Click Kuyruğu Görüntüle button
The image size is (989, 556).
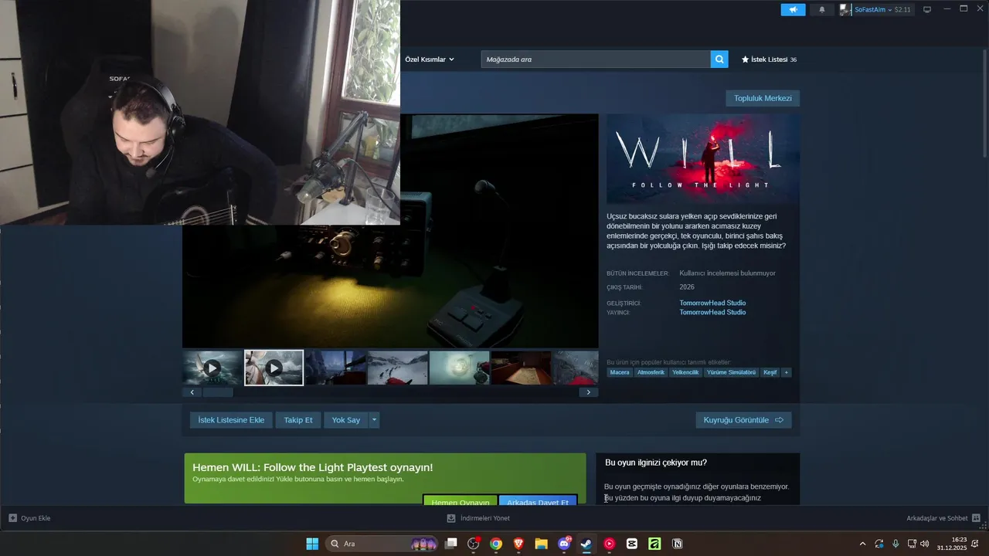[743, 420]
